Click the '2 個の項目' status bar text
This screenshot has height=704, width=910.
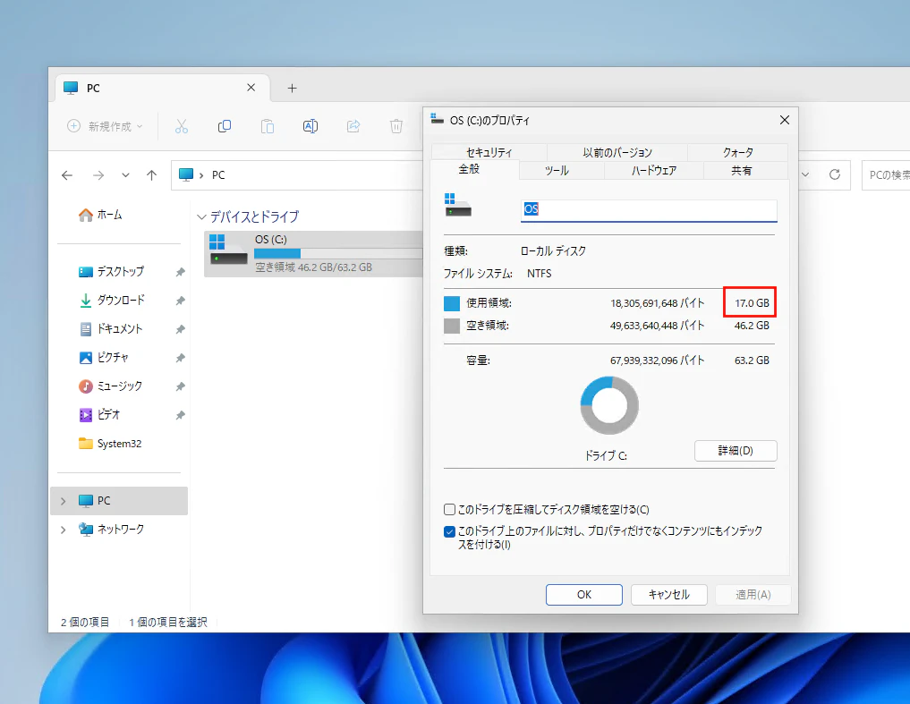(x=85, y=623)
